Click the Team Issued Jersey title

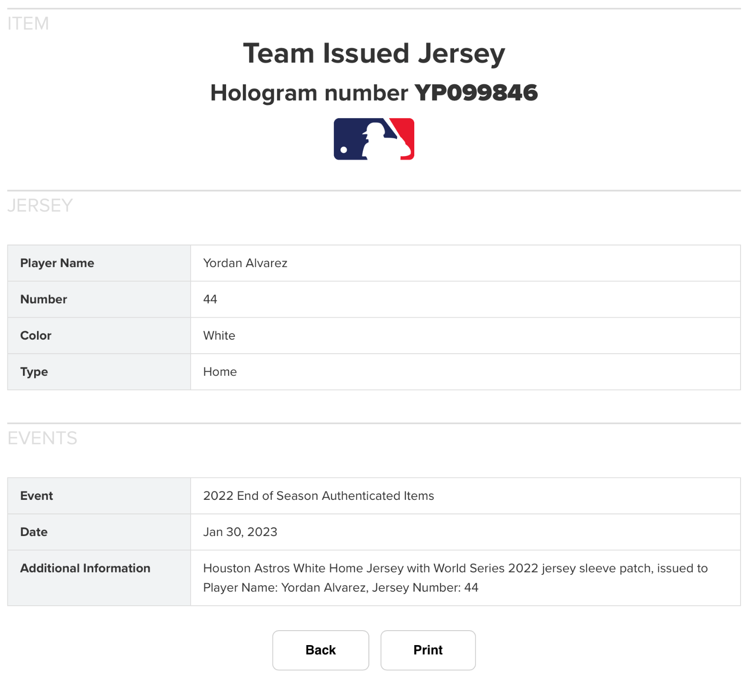(374, 53)
